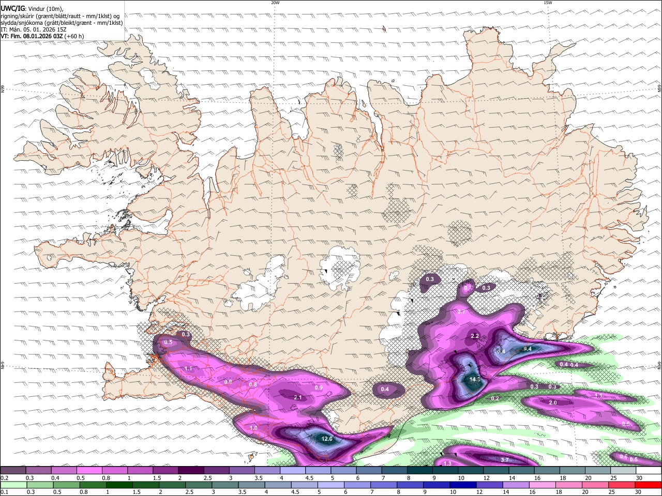Screen dimensions: 662x496
Task: Click the 14.5 precipitation maximum label
Action: pos(475,379)
